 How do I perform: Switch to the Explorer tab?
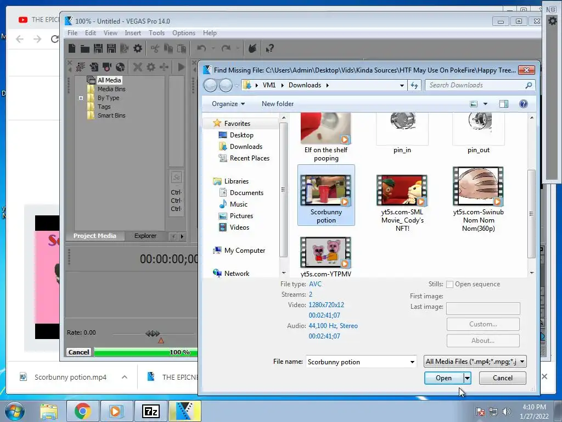145,236
